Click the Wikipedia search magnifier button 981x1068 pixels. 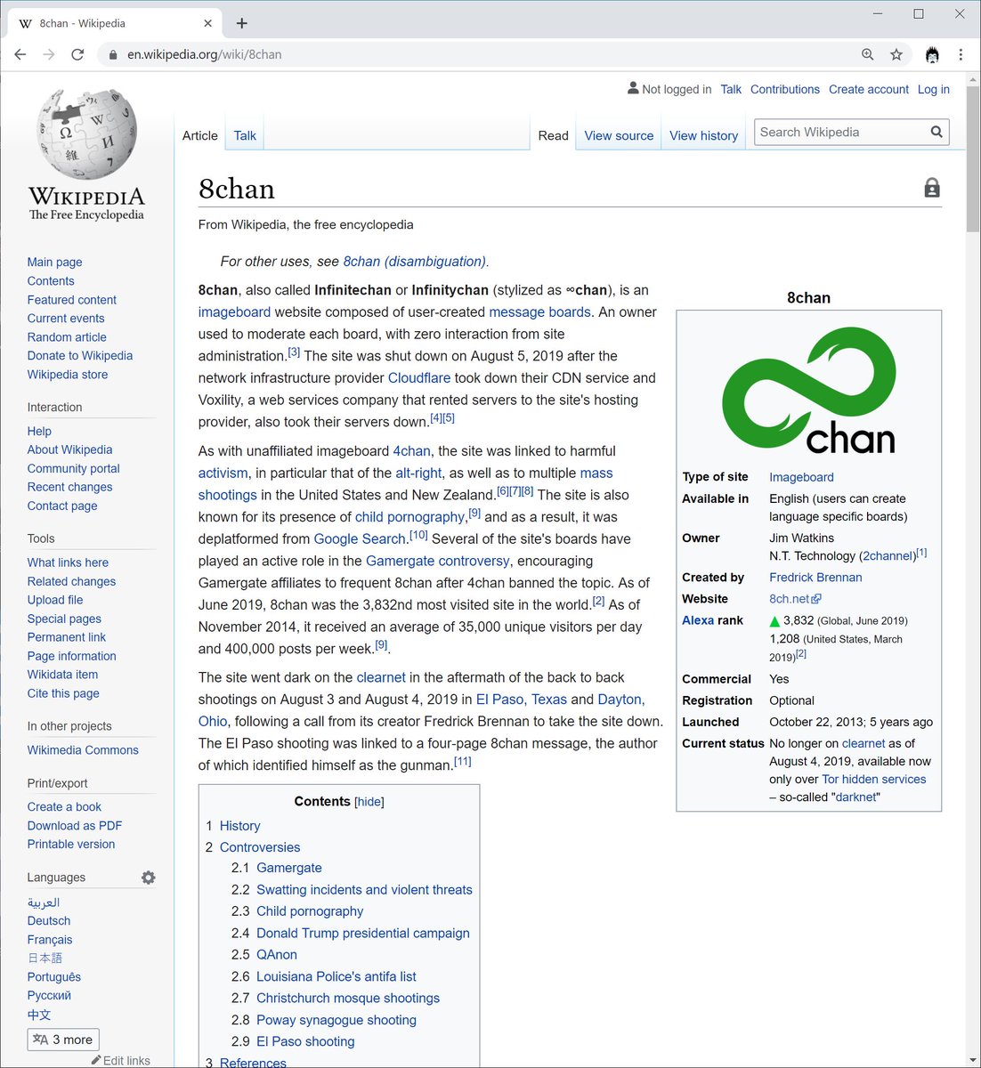(936, 132)
